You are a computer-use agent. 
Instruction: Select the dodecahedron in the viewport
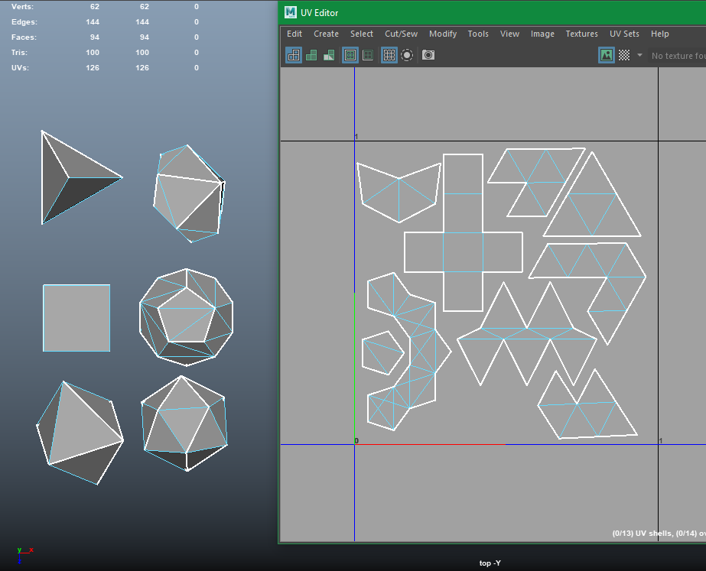coord(187,317)
